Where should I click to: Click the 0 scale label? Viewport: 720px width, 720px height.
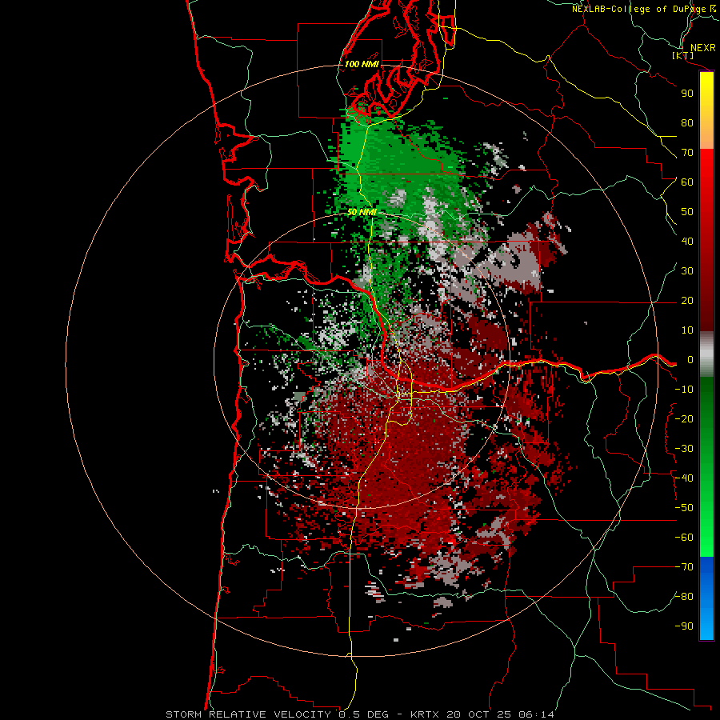click(x=690, y=360)
